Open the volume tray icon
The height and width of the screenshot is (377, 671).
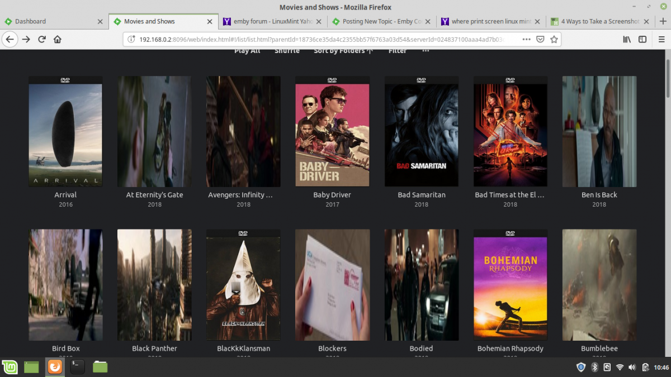click(x=632, y=367)
